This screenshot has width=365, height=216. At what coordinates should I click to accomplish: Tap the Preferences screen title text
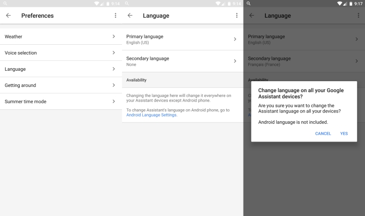click(x=38, y=16)
